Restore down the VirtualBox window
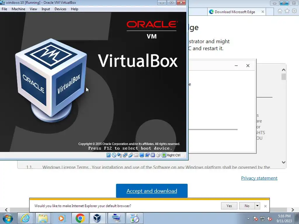This screenshot has width=299, height=224. pos(171,2)
